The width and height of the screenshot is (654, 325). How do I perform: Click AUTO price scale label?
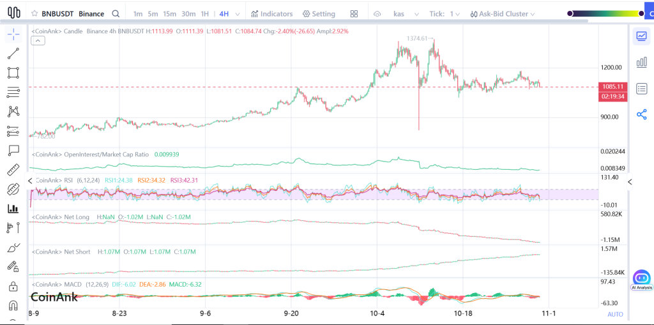point(615,314)
